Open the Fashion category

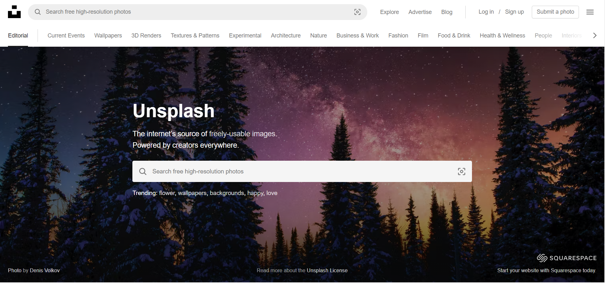398,36
